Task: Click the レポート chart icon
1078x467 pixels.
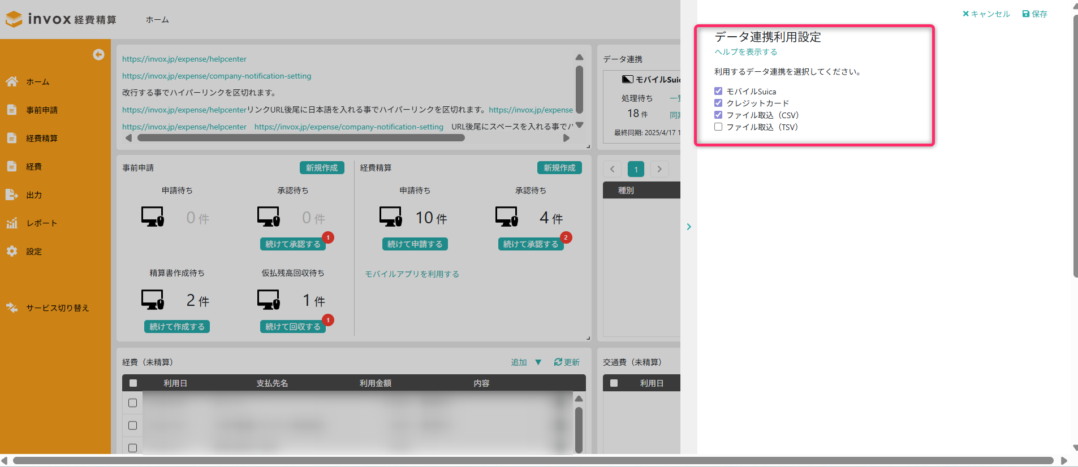Action: pyautogui.click(x=12, y=223)
